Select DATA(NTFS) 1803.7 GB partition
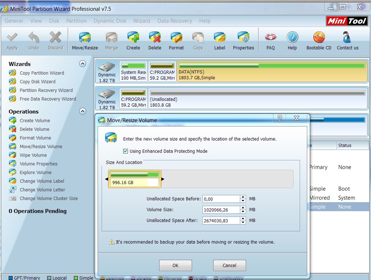The height and width of the screenshot is (280, 371). click(x=272, y=71)
